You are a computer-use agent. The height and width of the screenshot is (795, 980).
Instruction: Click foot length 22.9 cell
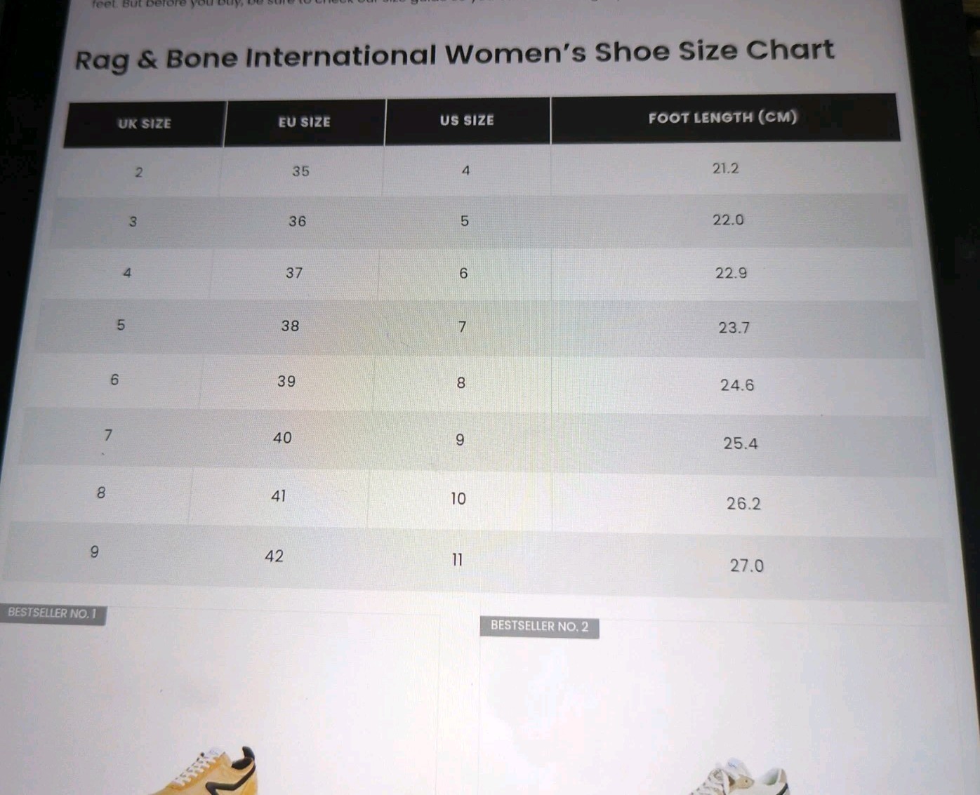731,274
